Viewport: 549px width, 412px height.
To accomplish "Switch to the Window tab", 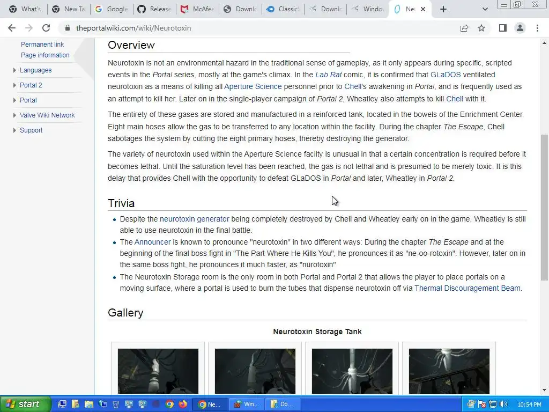I will (x=368, y=9).
